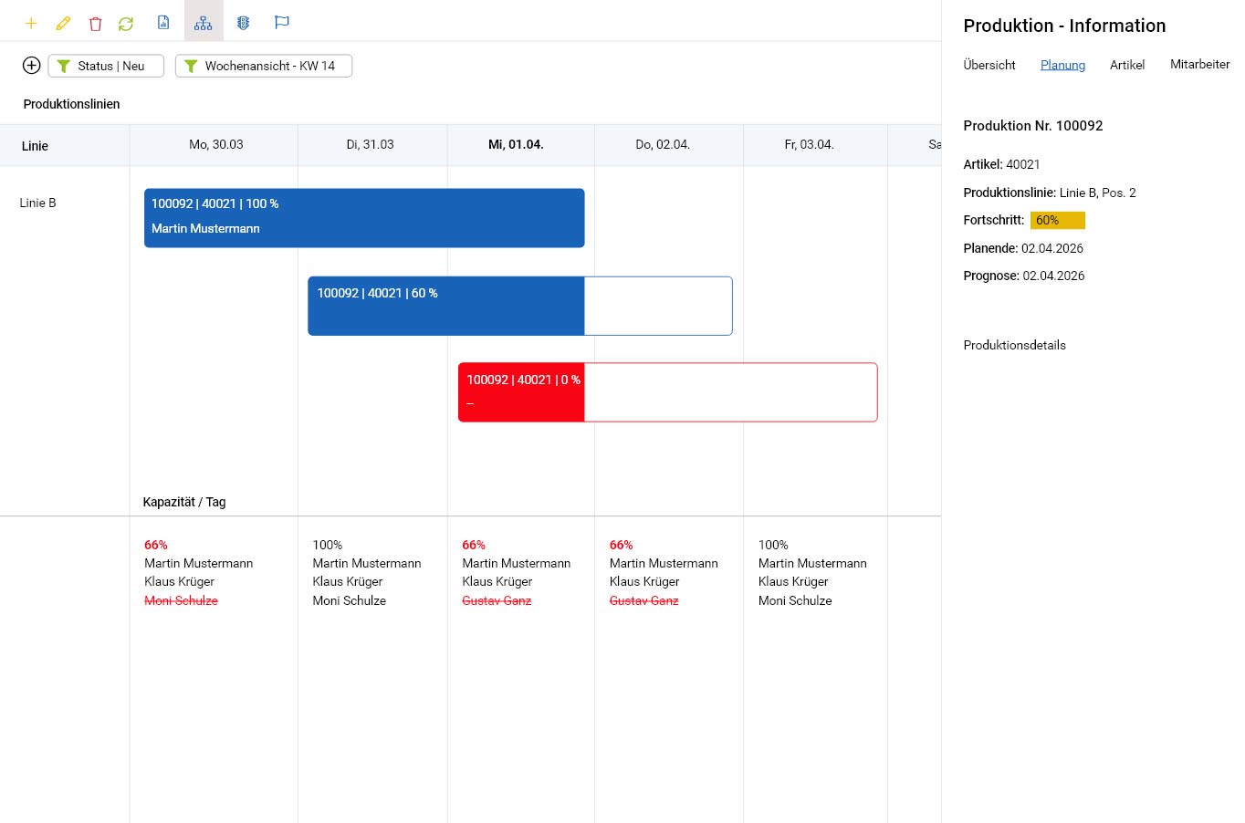
Task: Select the Linie B row label
Action: [37, 203]
